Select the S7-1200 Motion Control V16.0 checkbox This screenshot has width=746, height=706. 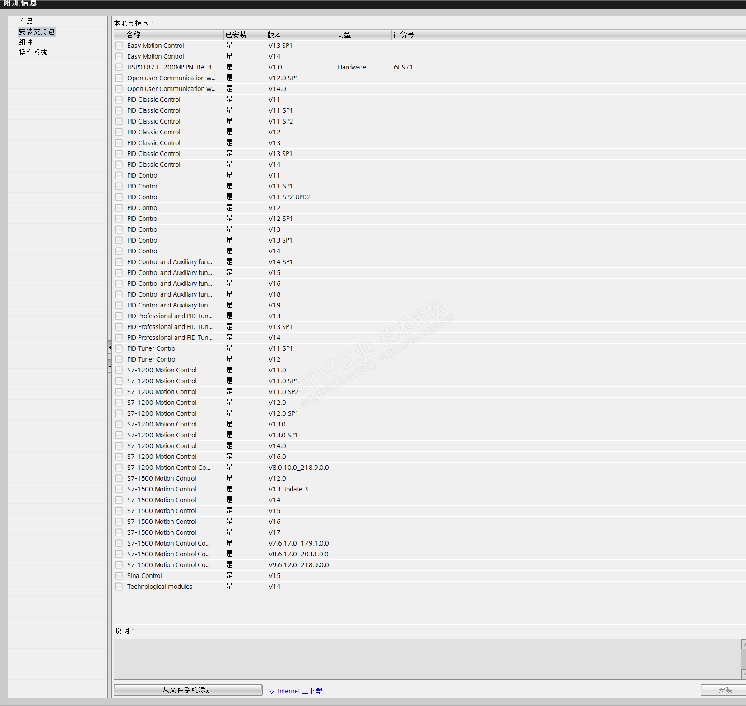119,457
